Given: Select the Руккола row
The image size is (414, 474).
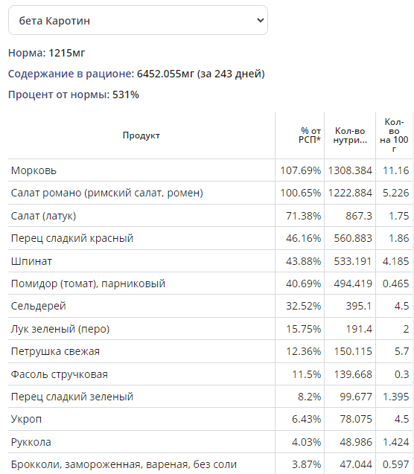Looking at the screenshot, I should click(210, 442).
